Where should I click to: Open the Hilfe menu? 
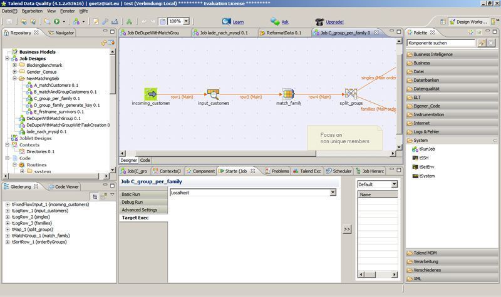(83, 11)
